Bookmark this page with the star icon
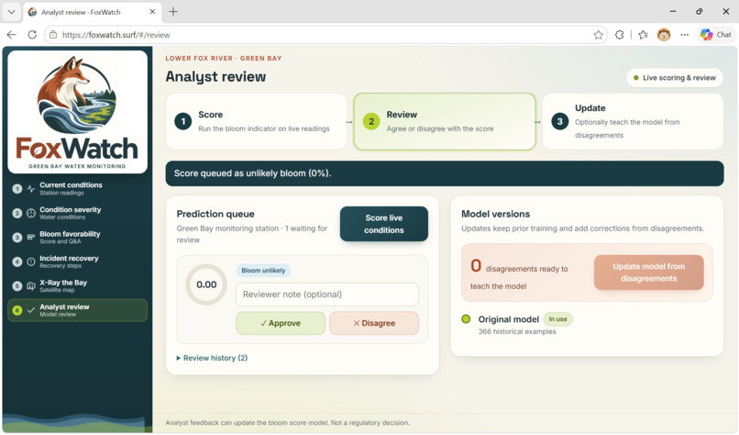739x435 pixels. click(598, 35)
